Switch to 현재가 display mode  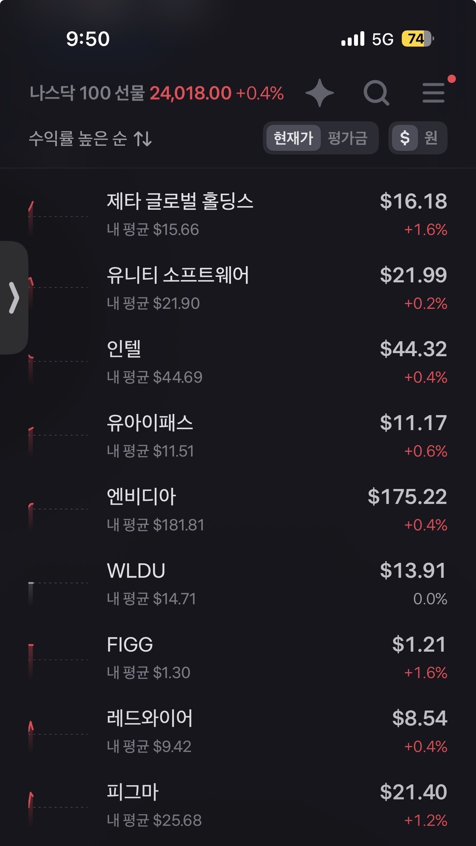293,138
